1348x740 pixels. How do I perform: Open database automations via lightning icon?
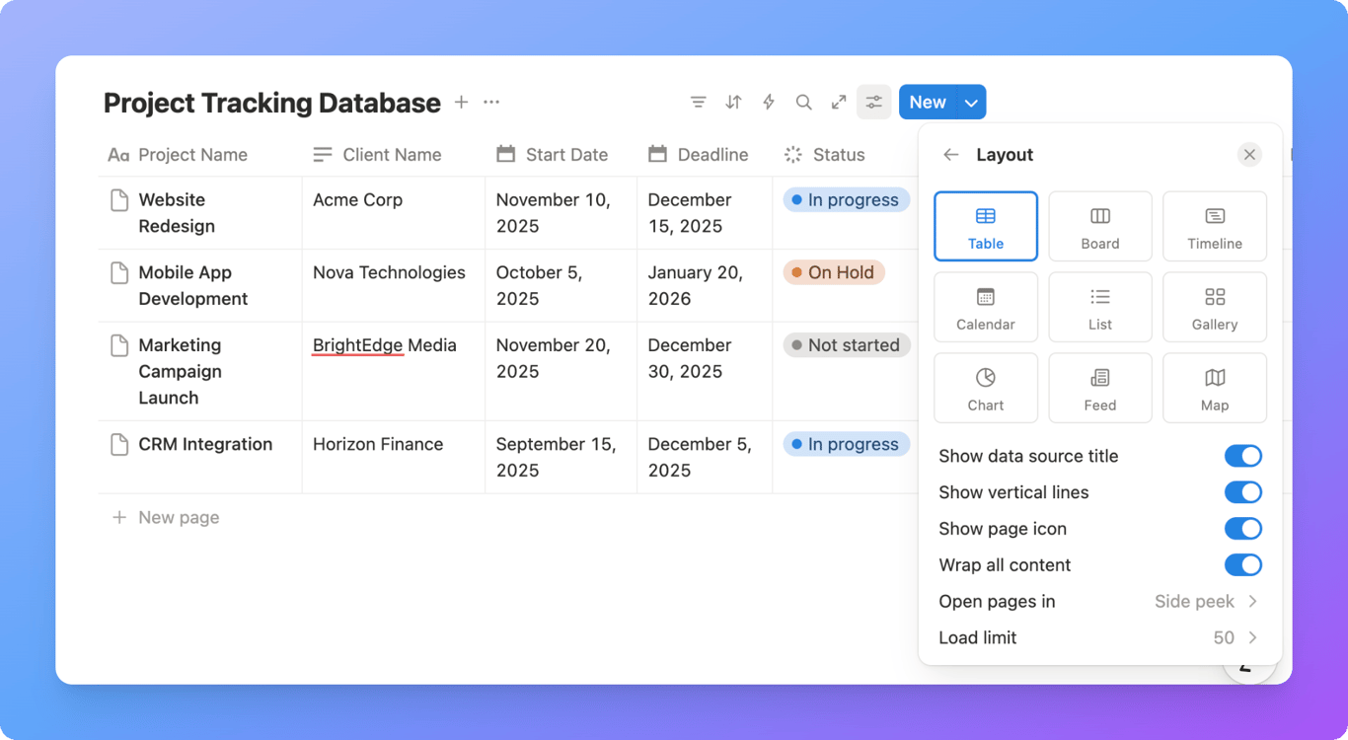click(768, 102)
